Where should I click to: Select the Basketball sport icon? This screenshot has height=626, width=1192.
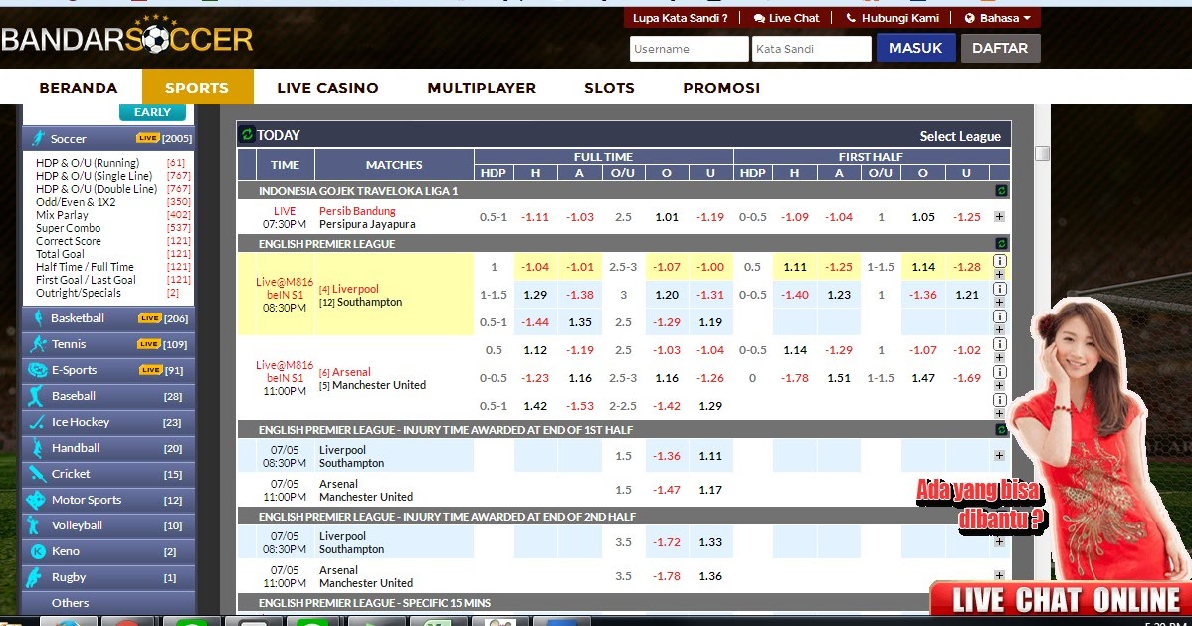point(37,318)
